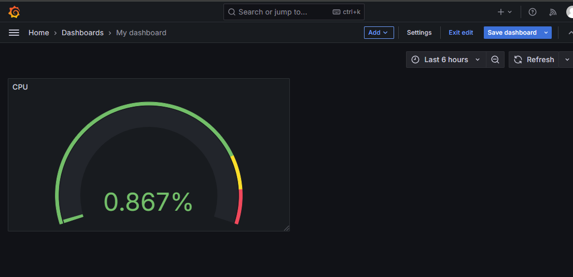The height and width of the screenshot is (277, 573).
Task: Click the zoom out time range icon
Action: click(495, 60)
